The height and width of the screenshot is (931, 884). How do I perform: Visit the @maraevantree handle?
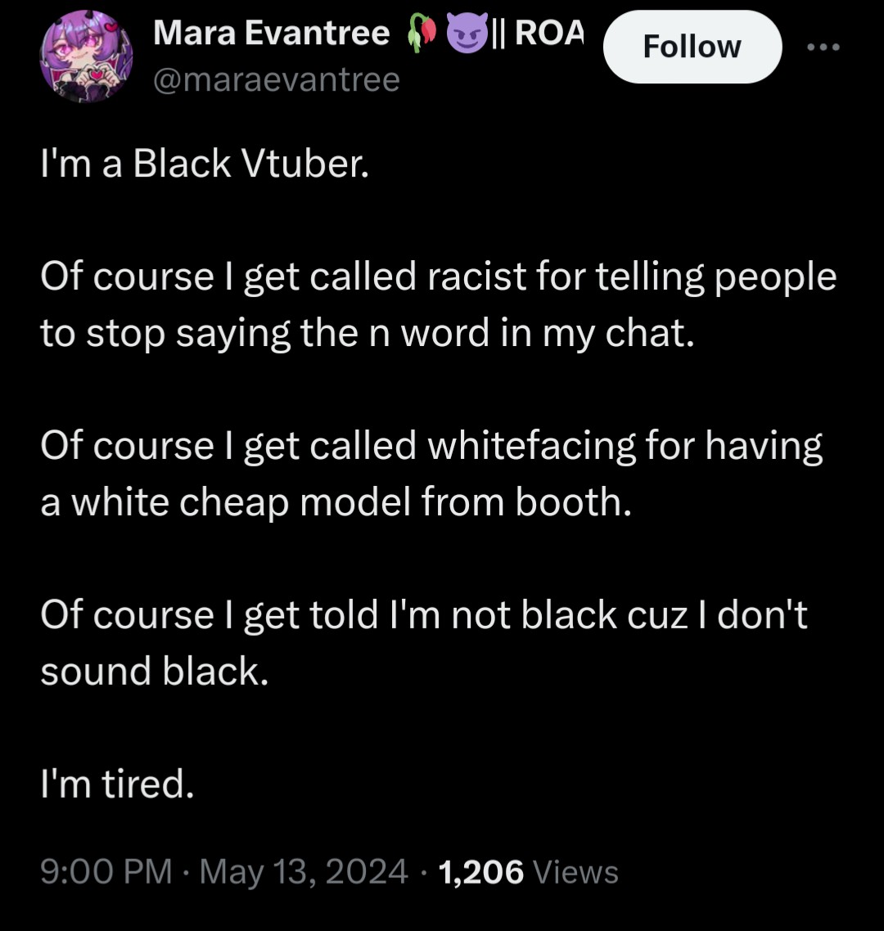(277, 79)
